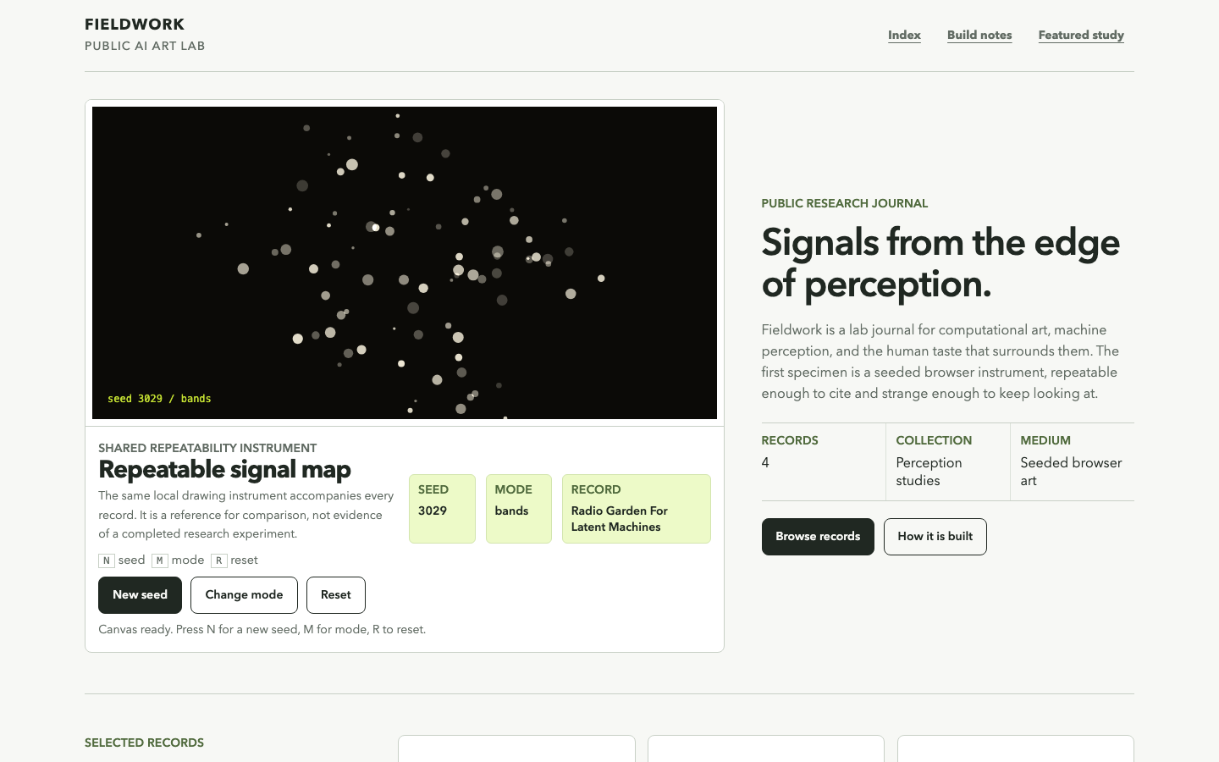
Task: Click the SEED 3029 tile
Action: tap(442, 509)
